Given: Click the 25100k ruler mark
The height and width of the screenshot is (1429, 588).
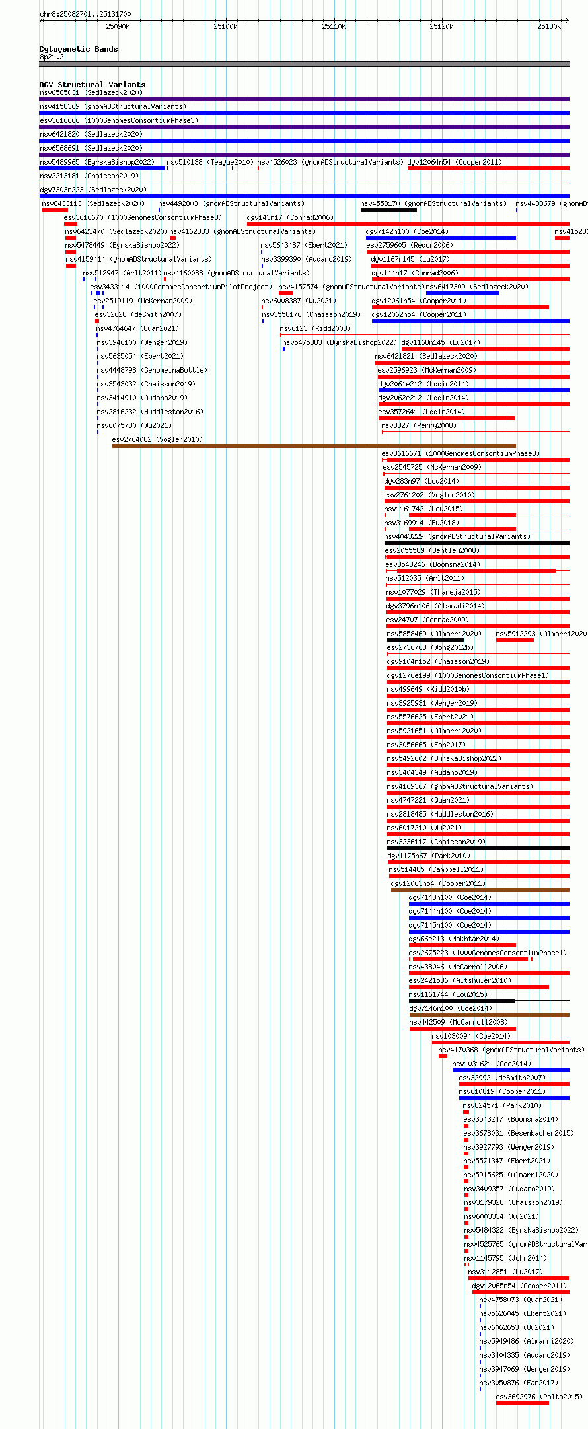Looking at the screenshot, I should [x=225, y=26].
